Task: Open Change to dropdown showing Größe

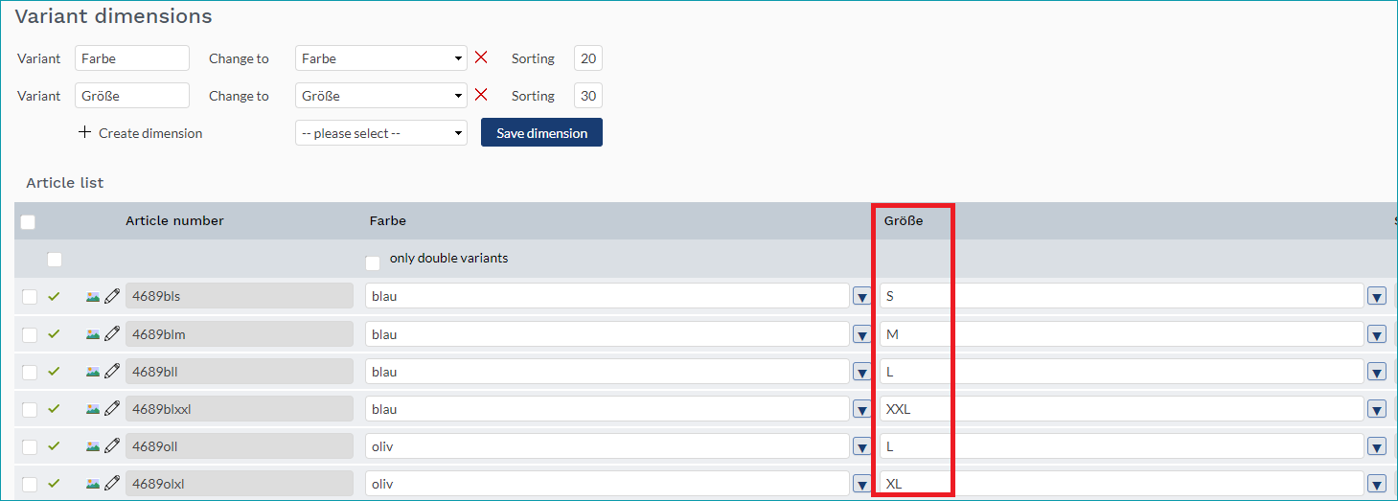Action: (x=381, y=95)
